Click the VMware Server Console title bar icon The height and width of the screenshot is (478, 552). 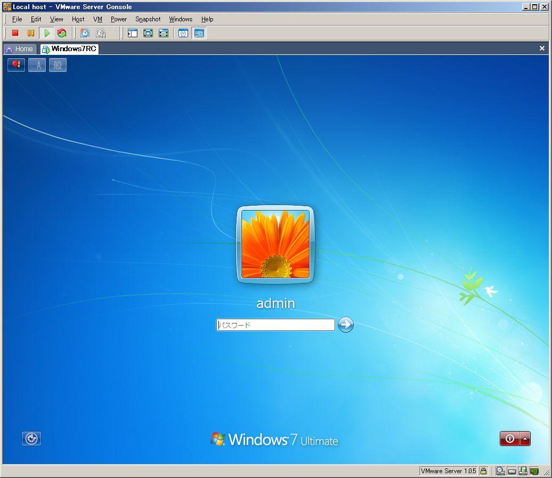pos(7,6)
